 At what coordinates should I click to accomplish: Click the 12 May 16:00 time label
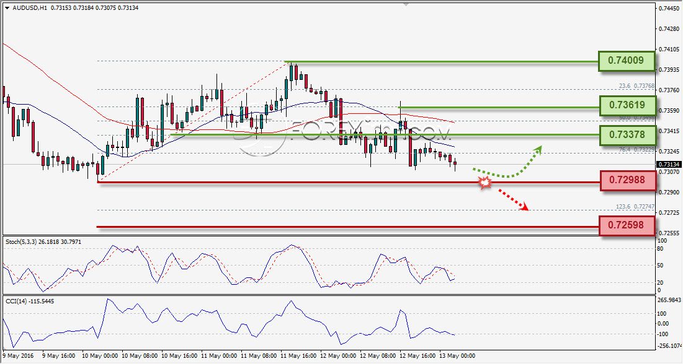(x=417, y=356)
